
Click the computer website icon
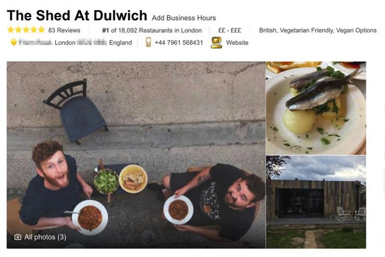(x=216, y=43)
